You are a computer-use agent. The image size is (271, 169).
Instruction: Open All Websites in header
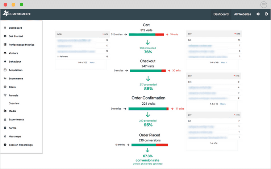(x=242, y=14)
